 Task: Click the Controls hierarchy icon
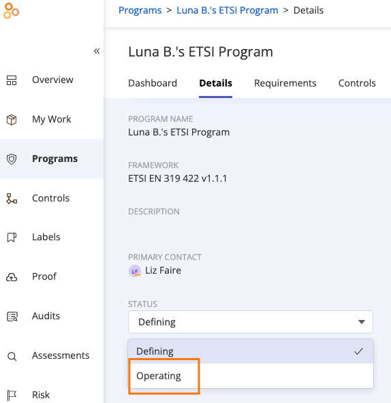pyautogui.click(x=12, y=199)
